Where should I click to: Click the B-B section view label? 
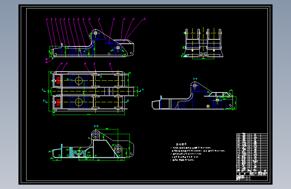[x=96, y=126]
